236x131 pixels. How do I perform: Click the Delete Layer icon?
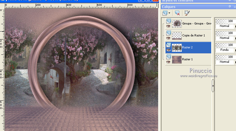coord(177,13)
